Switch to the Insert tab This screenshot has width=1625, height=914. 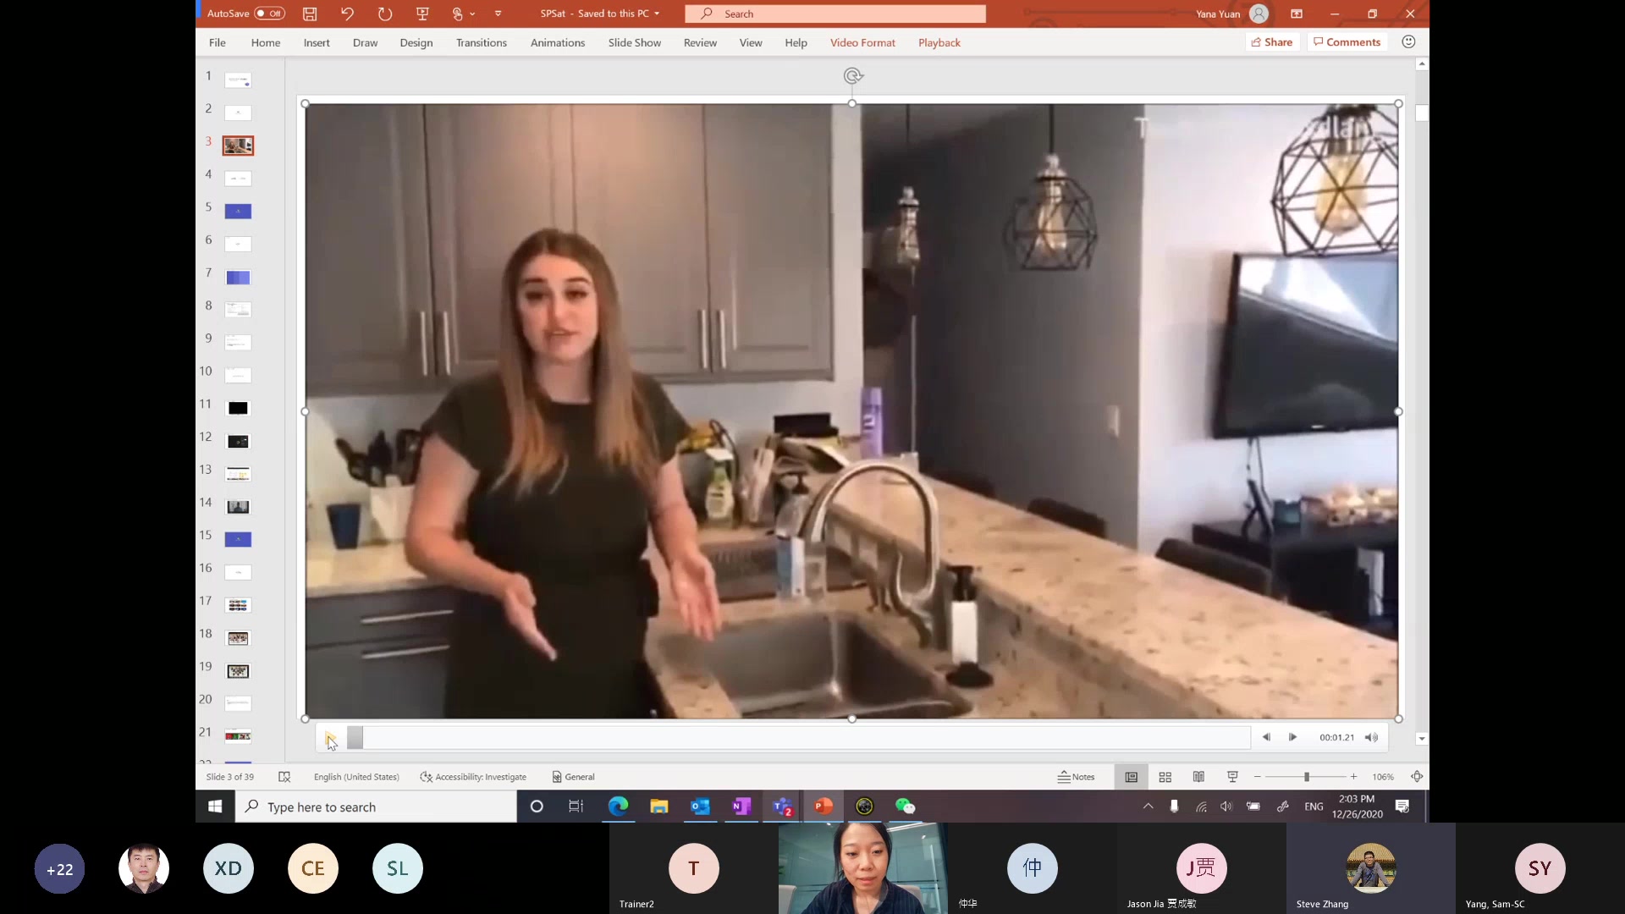(x=317, y=42)
